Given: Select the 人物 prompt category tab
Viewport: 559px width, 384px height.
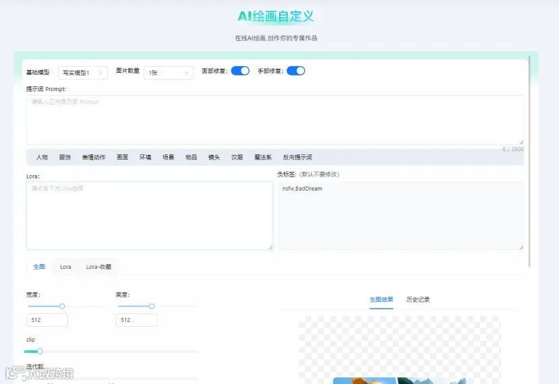Looking at the screenshot, I should pos(42,157).
